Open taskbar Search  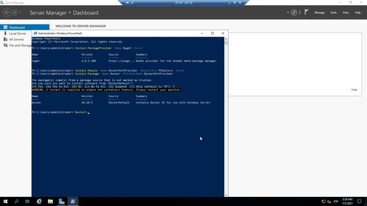tap(17, 201)
